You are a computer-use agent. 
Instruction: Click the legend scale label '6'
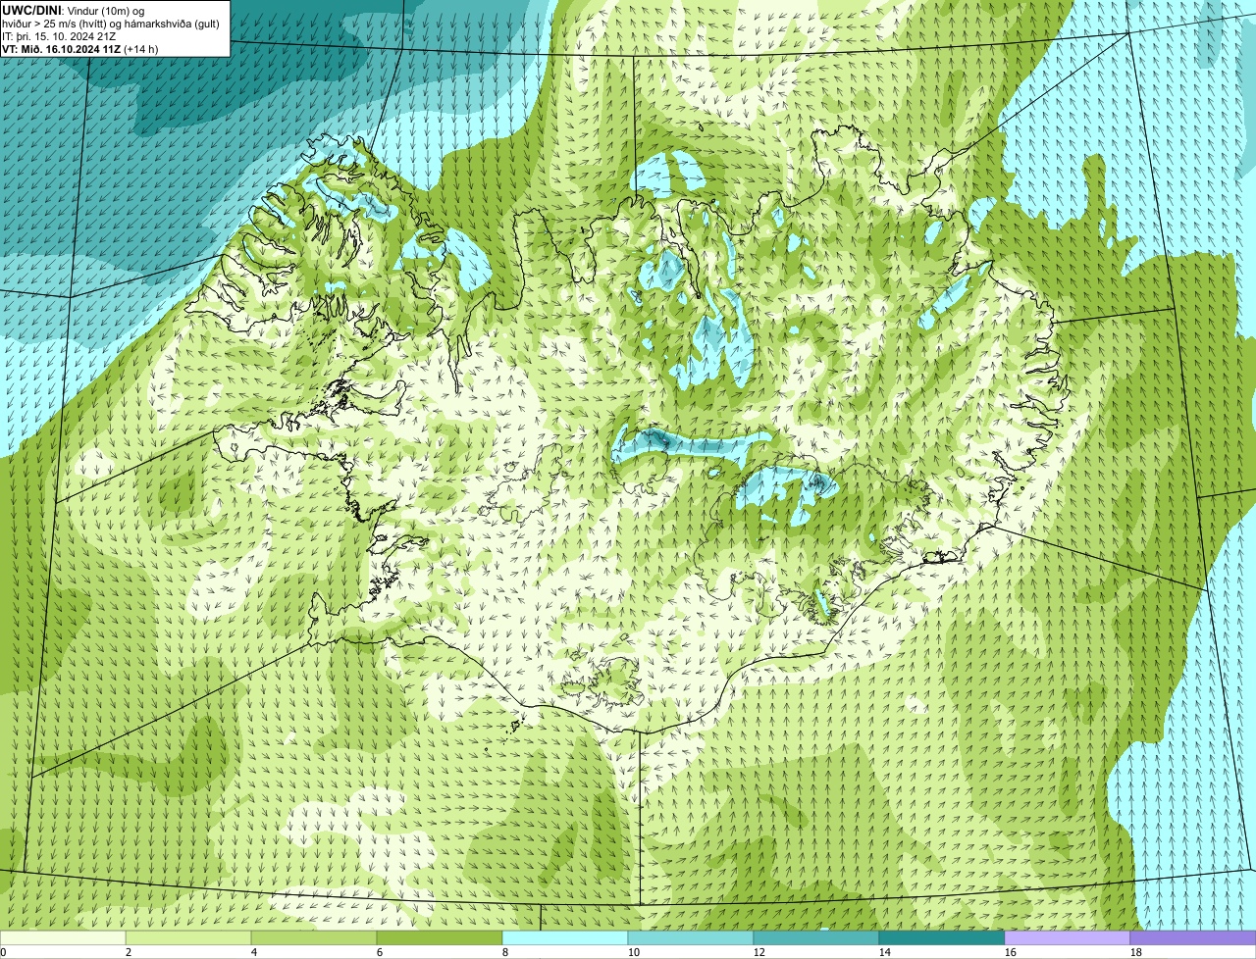pos(380,952)
